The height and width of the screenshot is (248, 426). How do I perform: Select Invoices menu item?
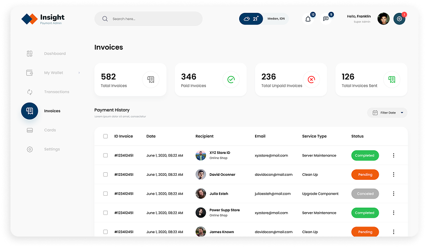52,111
